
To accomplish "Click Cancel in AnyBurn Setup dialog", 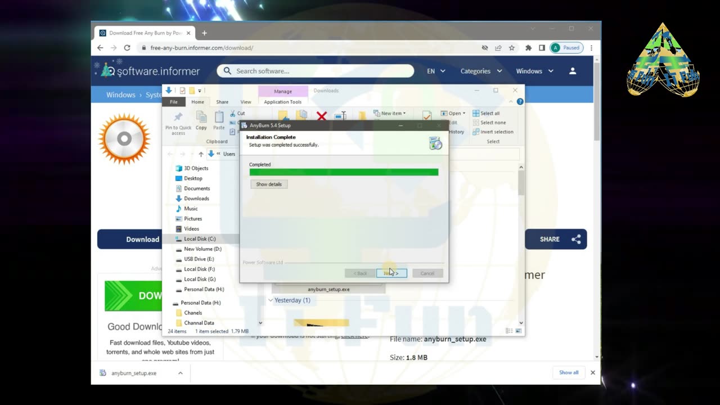I will [427, 273].
